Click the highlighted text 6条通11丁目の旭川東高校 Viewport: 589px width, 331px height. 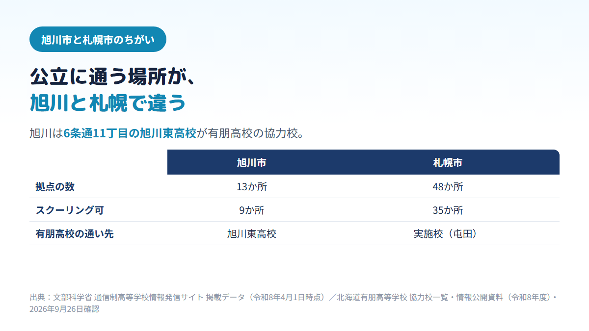click(x=130, y=133)
